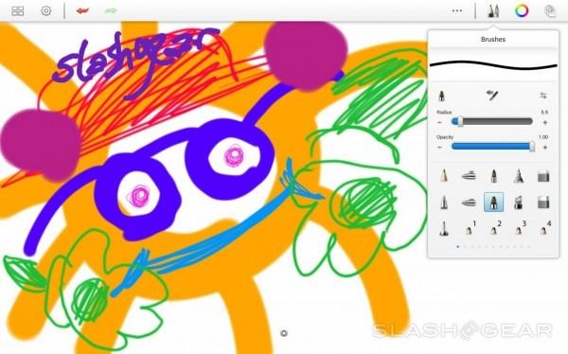
Task: Select the pencil brush in first row
Action: pyautogui.click(x=444, y=175)
